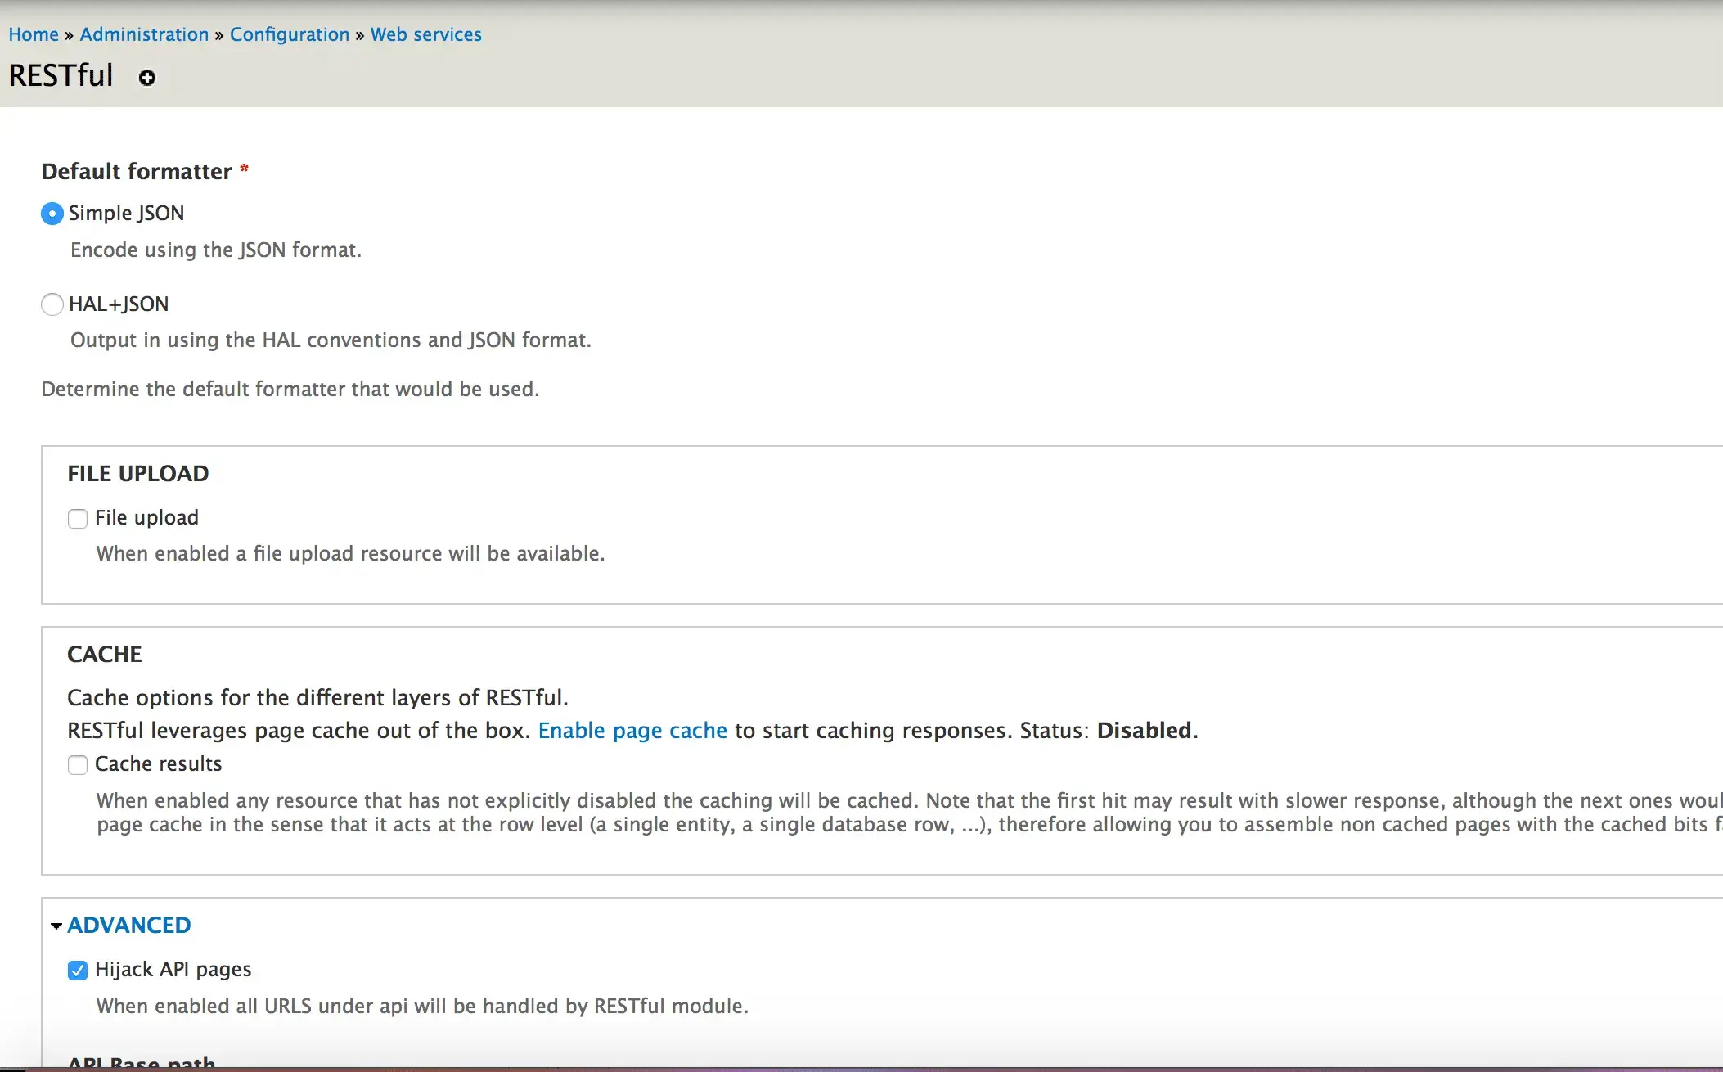The image size is (1723, 1072).
Task: Click the ADVANCED fieldset title text
Action: (x=129, y=925)
